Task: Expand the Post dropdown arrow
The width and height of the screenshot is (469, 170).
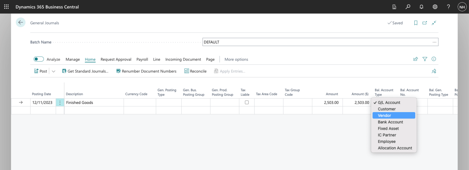Action: point(53,71)
